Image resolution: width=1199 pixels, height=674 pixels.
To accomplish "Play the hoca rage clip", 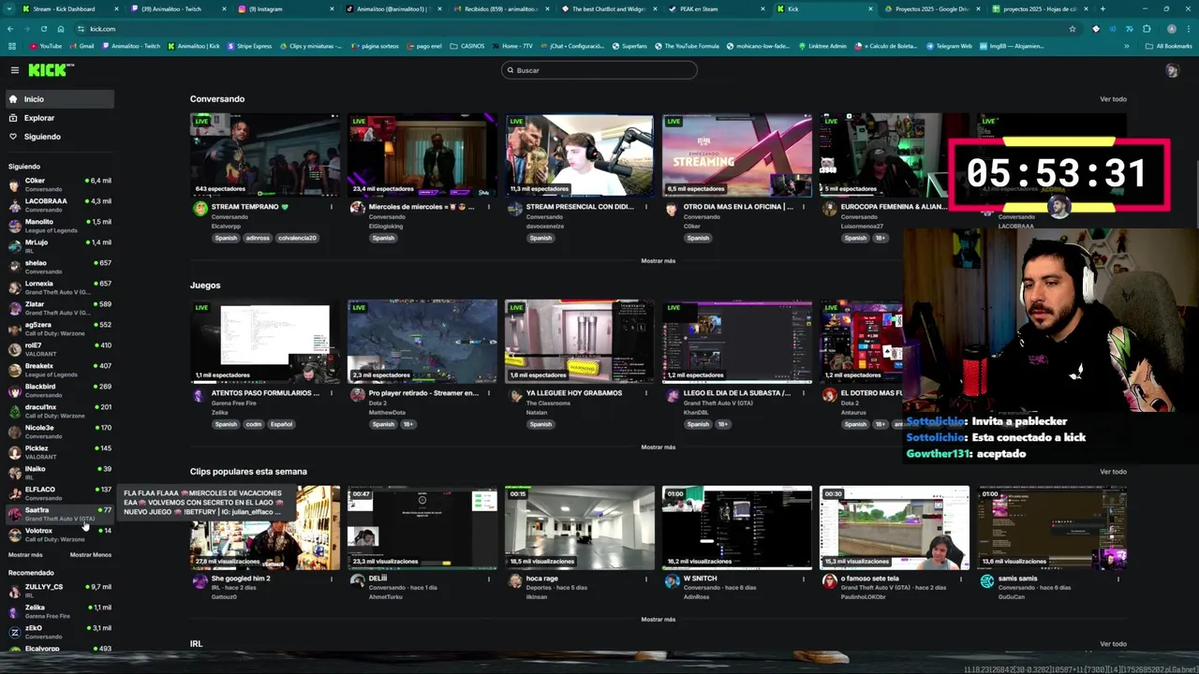I will point(580,527).
